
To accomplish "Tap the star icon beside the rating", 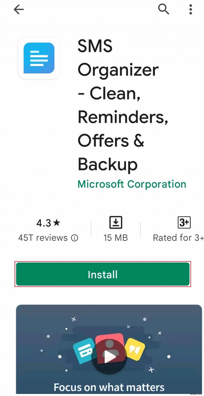I will (x=57, y=223).
